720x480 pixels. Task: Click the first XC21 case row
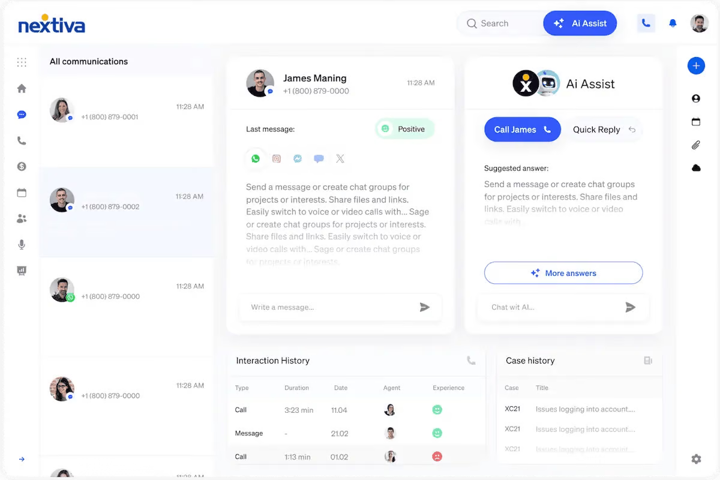tap(580, 409)
